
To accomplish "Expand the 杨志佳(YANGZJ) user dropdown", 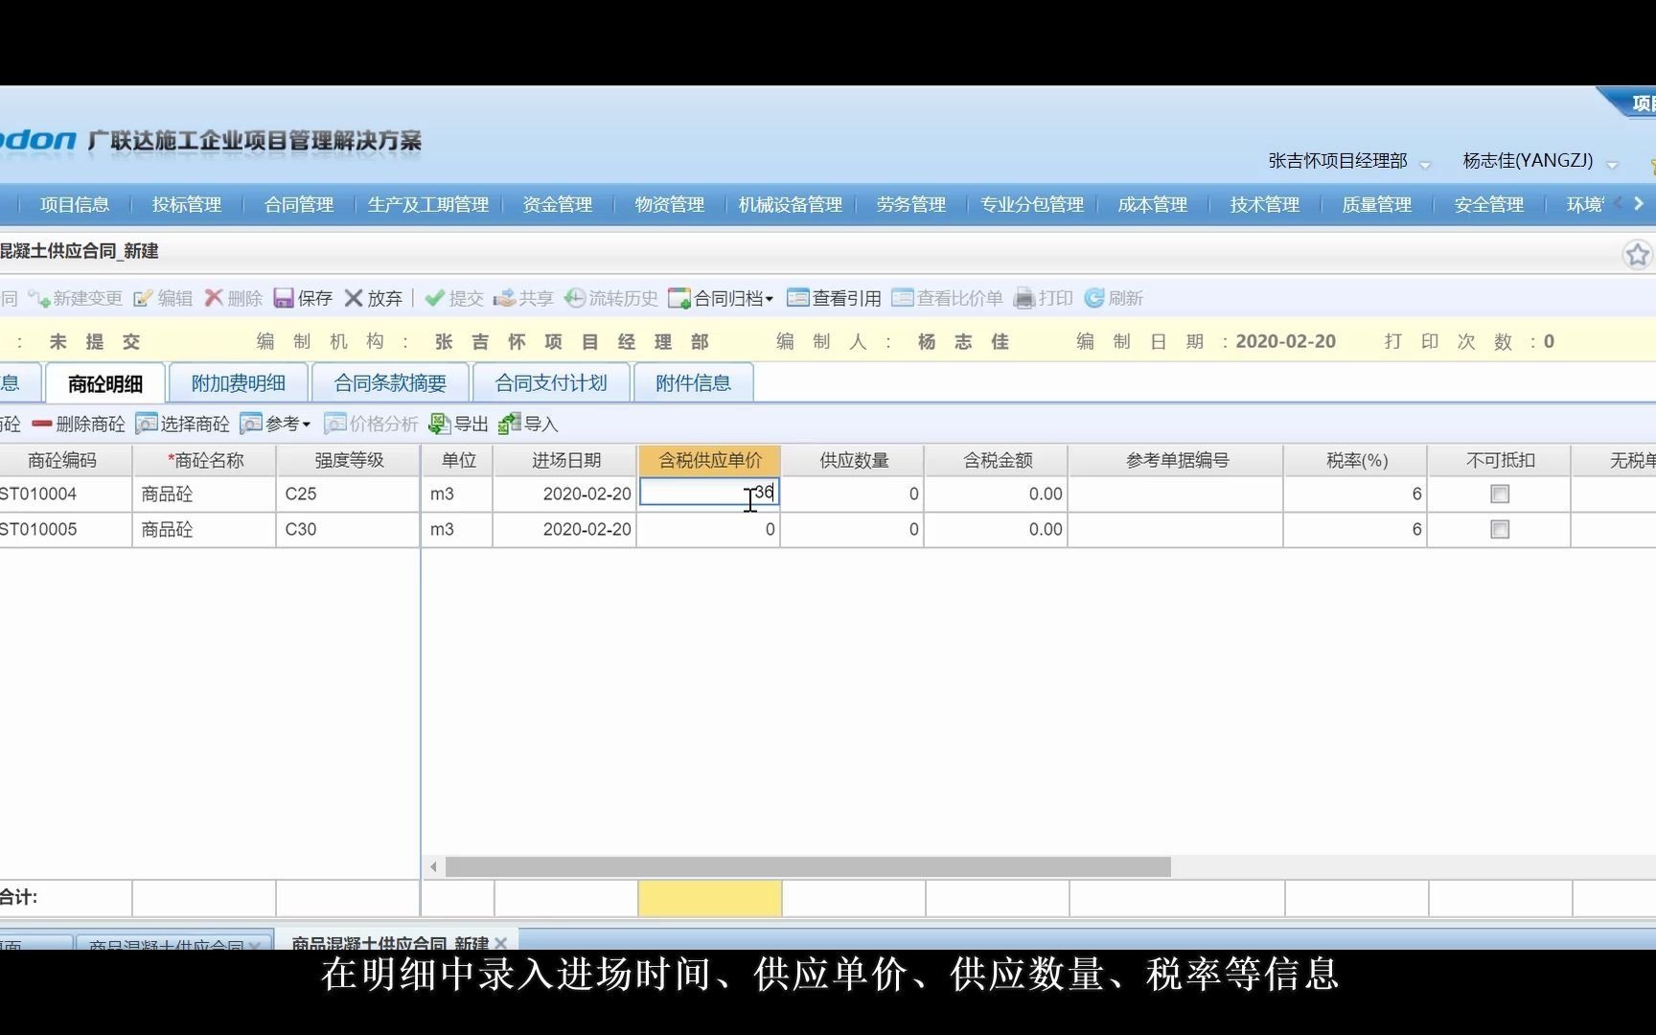I will (1612, 165).
